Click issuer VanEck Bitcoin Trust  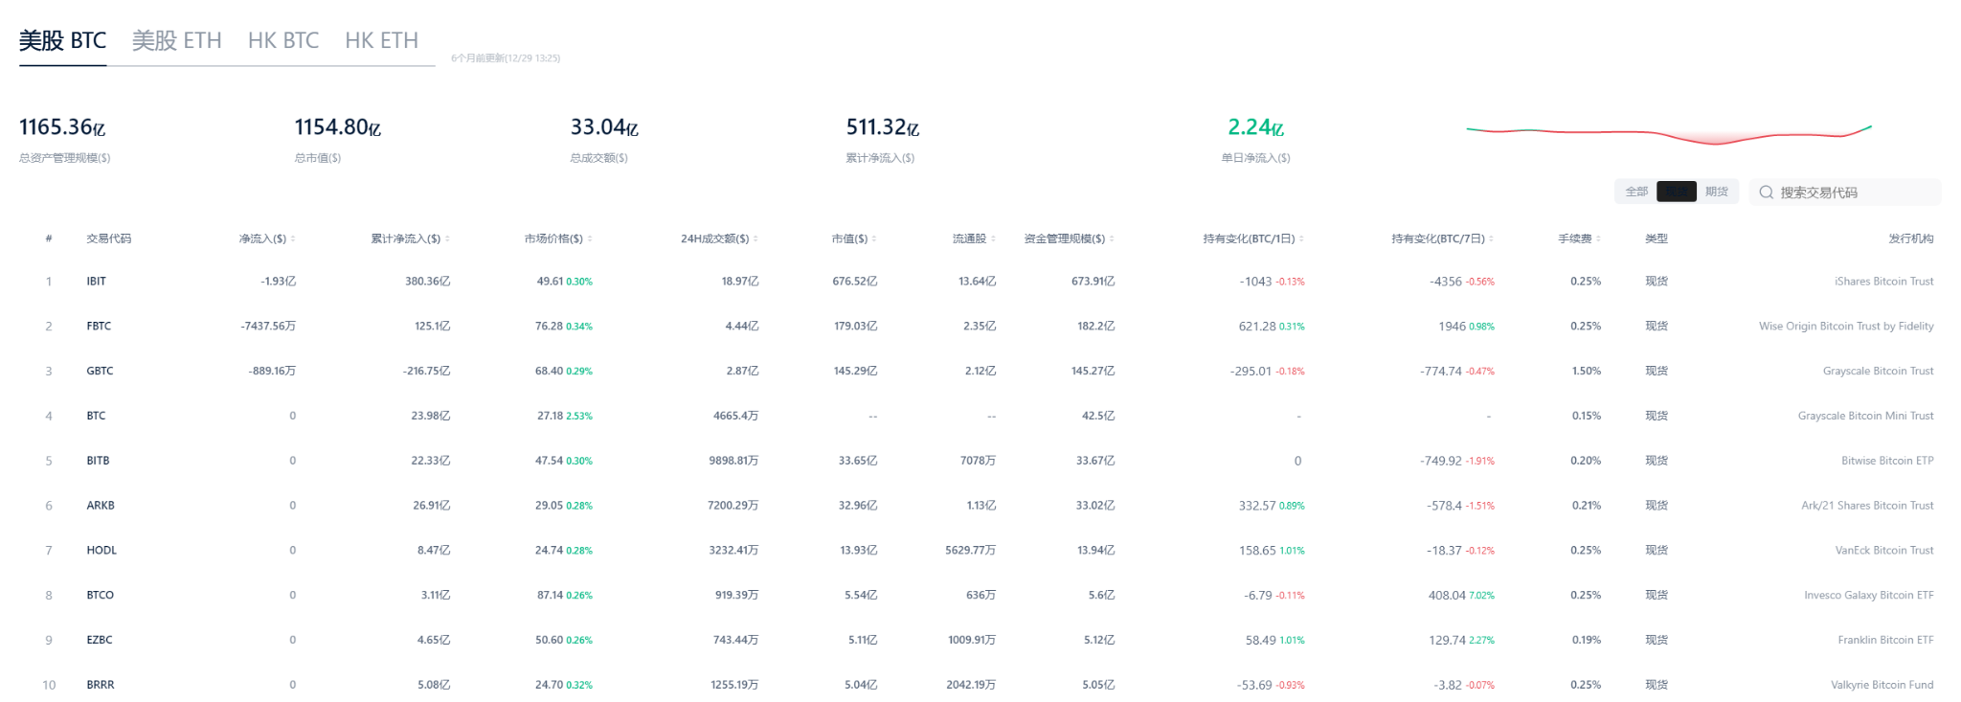[x=1884, y=551]
